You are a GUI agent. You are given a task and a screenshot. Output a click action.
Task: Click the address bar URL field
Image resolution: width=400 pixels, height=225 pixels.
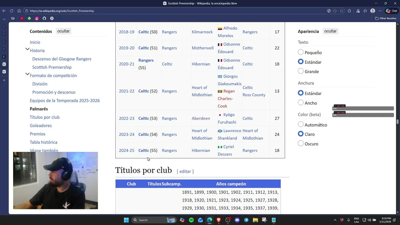[x=175, y=11]
